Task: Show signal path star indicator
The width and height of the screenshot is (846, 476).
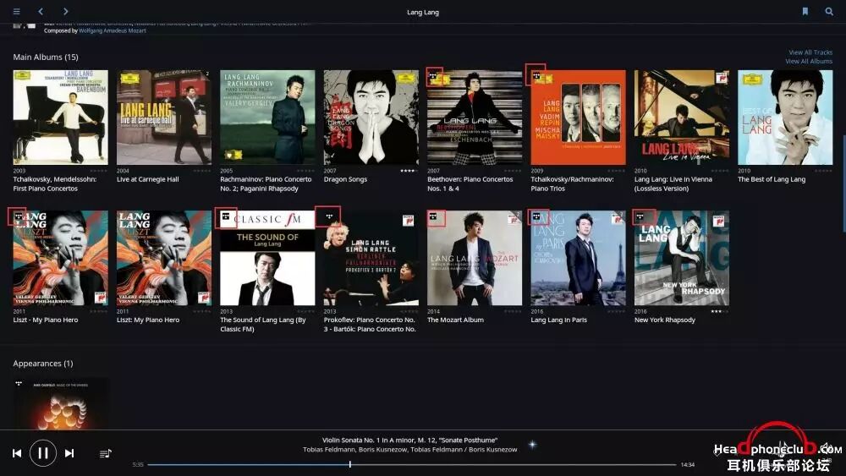Action: [x=532, y=444]
